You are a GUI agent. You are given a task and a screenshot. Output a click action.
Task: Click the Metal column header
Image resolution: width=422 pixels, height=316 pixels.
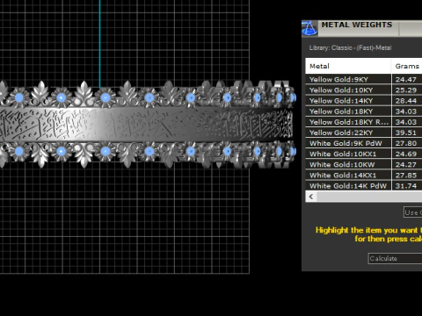click(348, 66)
